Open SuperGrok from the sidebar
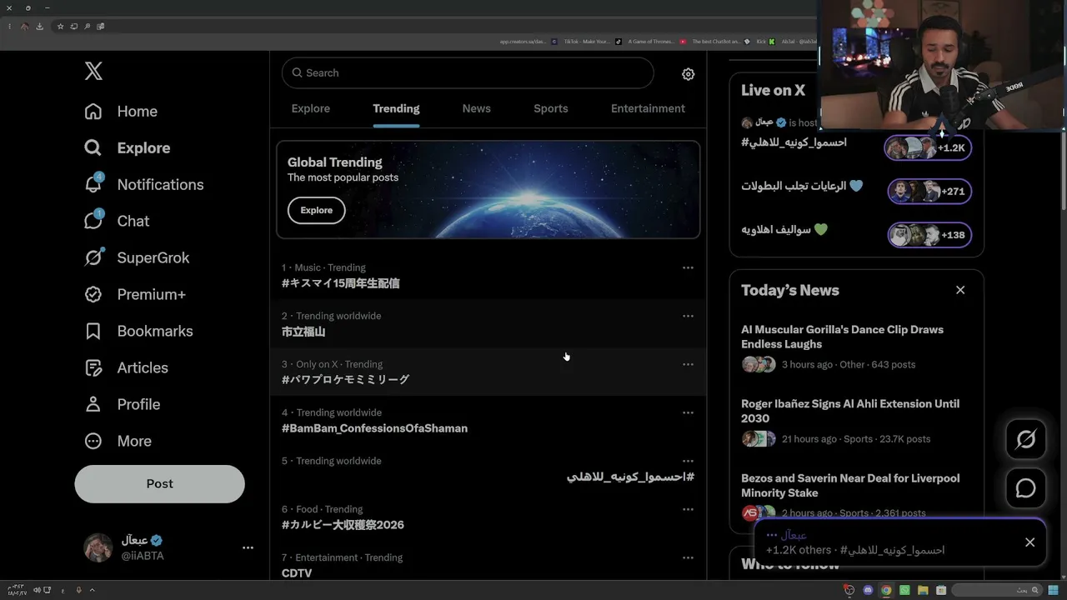Image resolution: width=1067 pixels, height=600 pixels. click(137, 257)
